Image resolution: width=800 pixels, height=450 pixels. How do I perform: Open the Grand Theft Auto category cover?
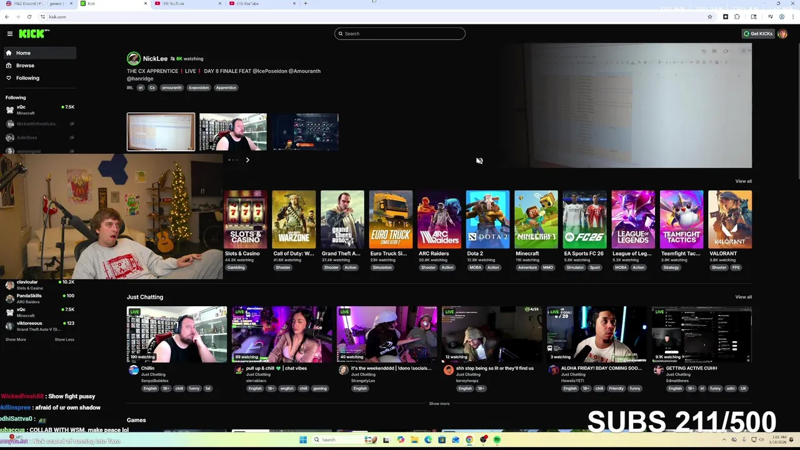click(x=342, y=219)
